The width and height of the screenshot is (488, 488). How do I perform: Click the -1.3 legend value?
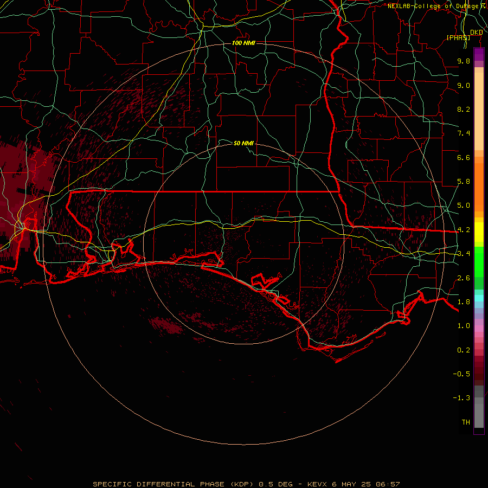click(x=461, y=398)
